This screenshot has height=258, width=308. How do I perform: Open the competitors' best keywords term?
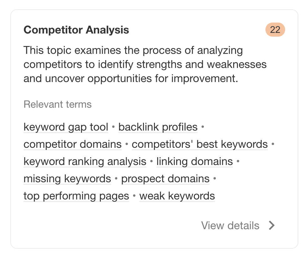(199, 144)
